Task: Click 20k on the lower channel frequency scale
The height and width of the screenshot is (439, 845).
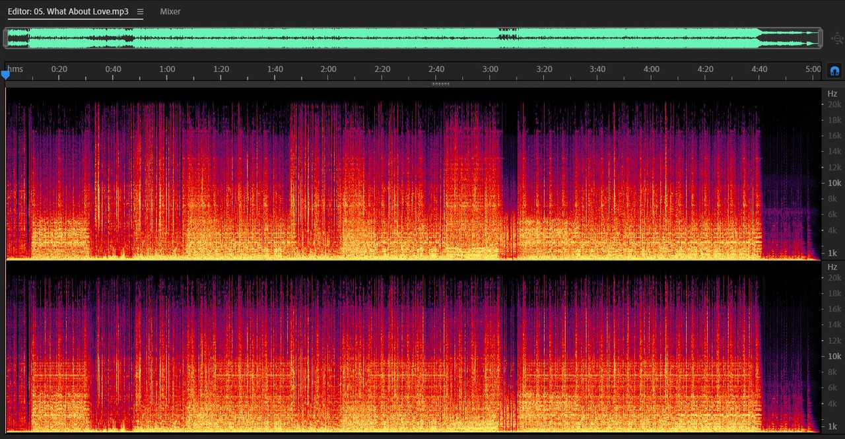Action: click(834, 277)
